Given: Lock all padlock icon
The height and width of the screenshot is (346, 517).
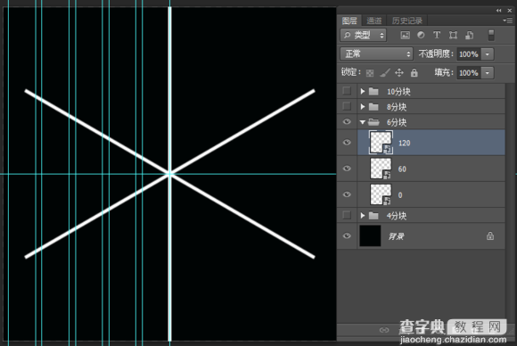Looking at the screenshot, I should (414, 72).
